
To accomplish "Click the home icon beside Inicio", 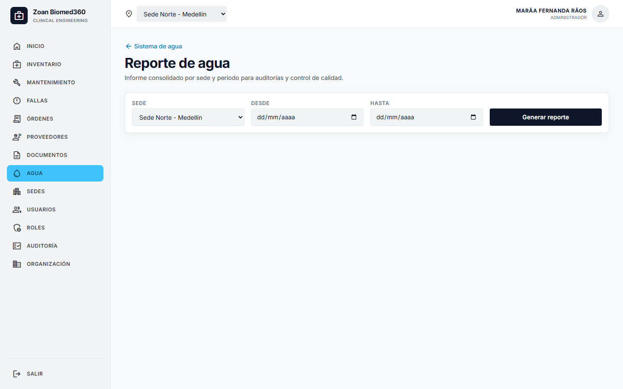I will tap(17, 46).
